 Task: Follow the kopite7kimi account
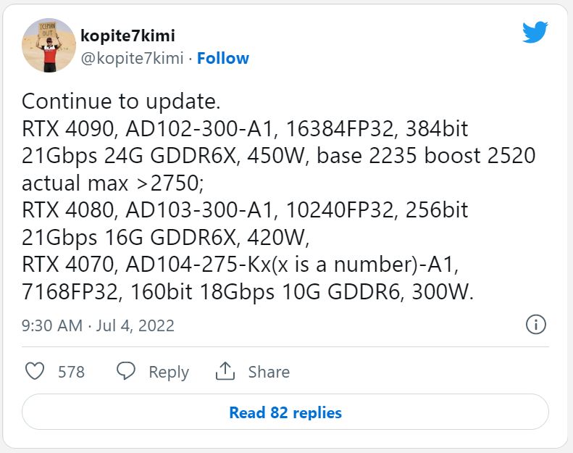coord(223,59)
